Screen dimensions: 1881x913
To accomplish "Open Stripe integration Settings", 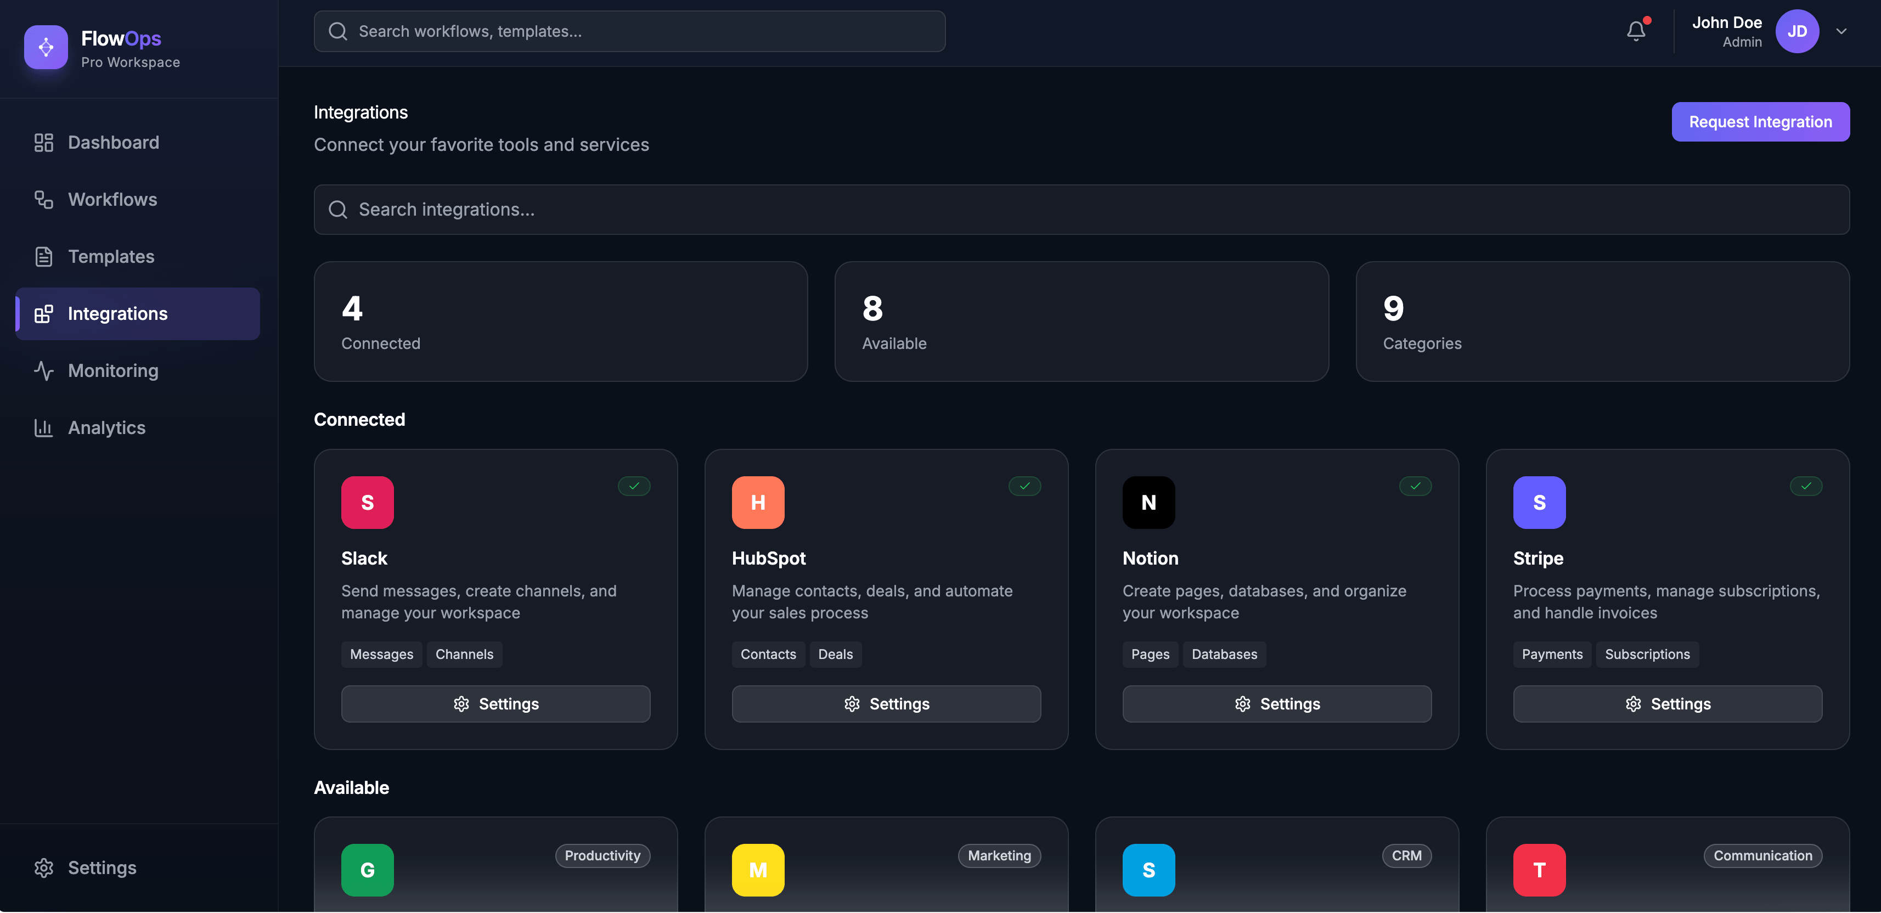I will click(x=1667, y=703).
